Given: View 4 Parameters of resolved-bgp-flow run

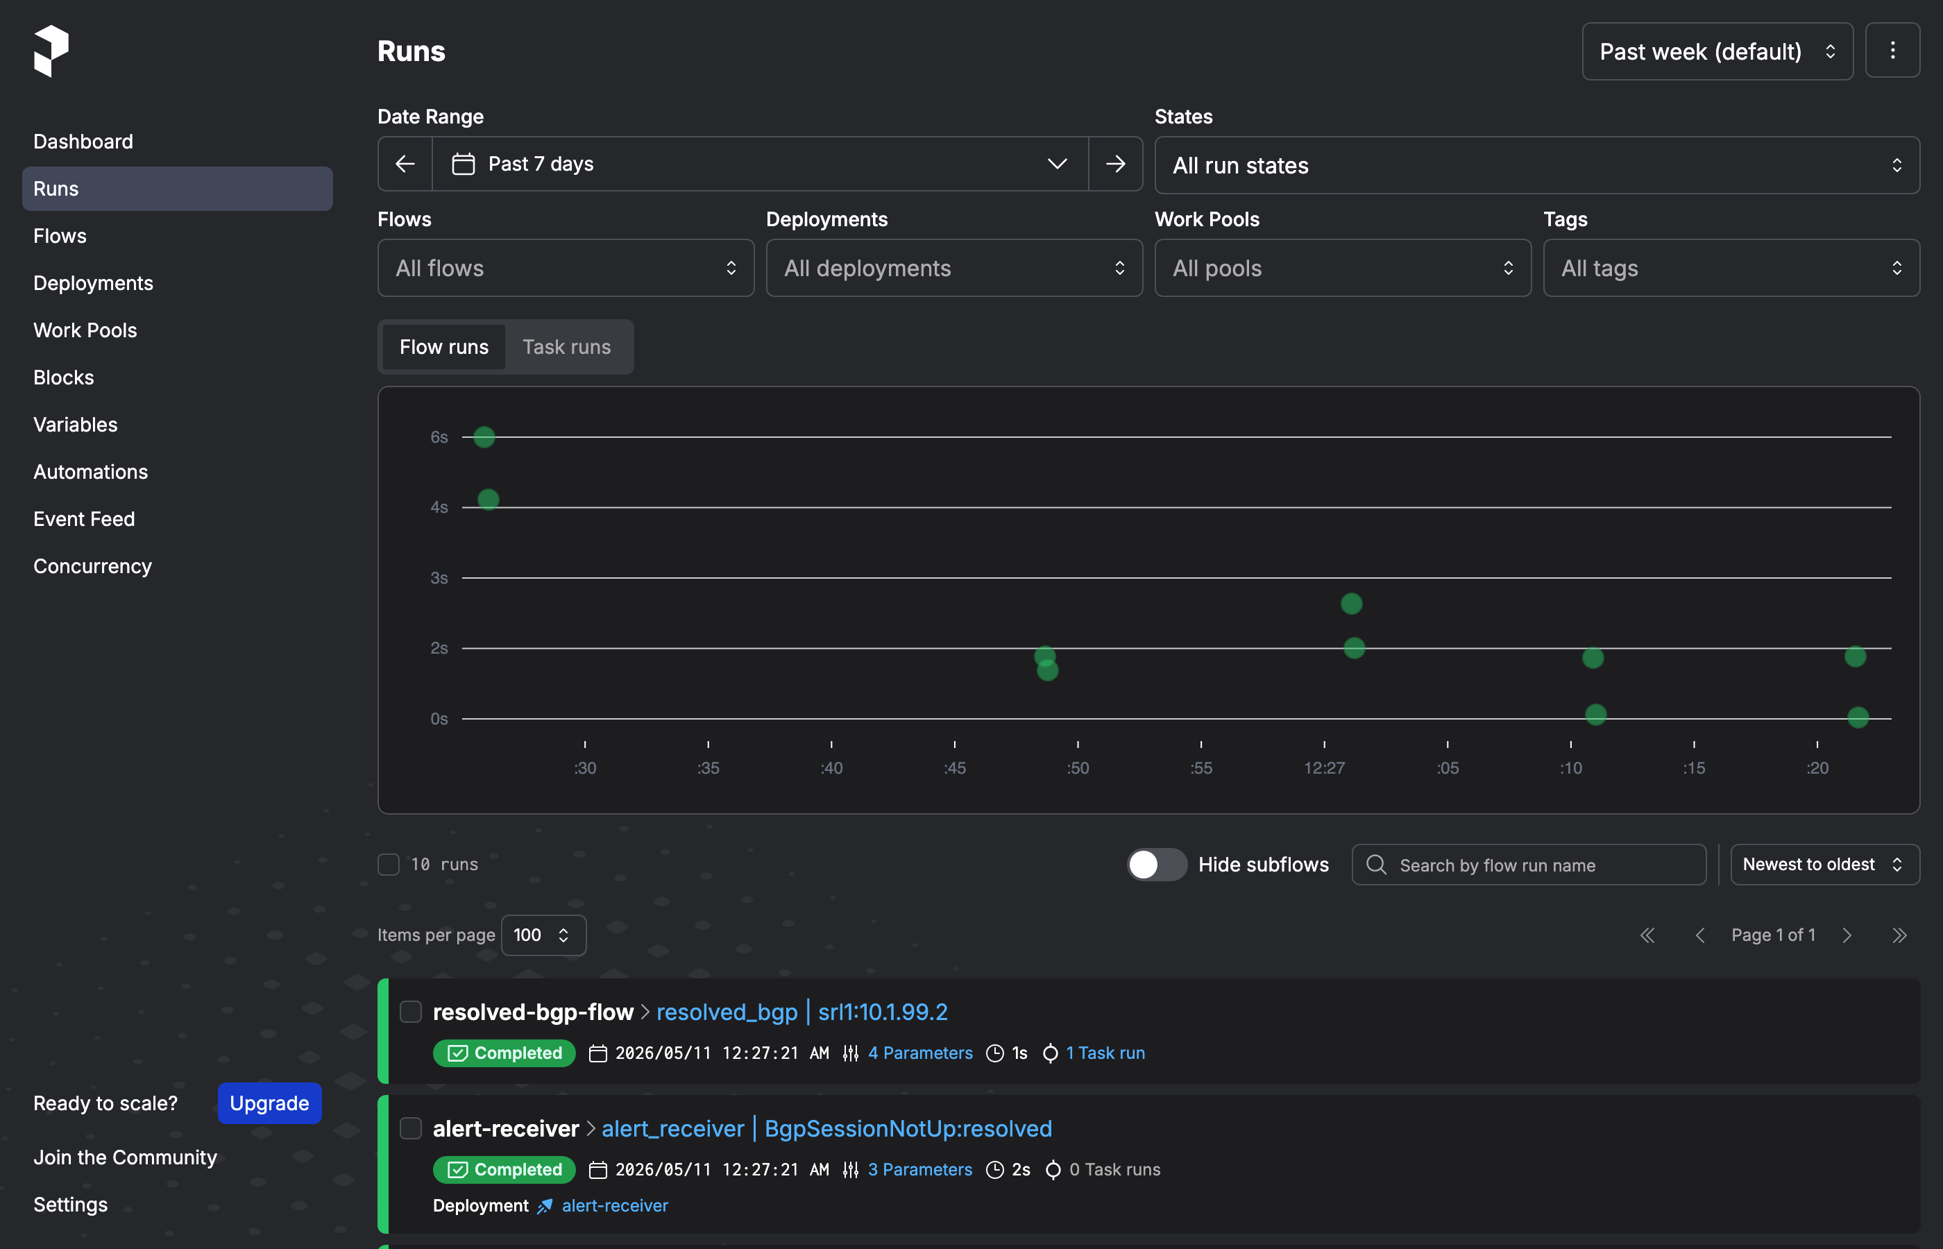Looking at the screenshot, I should (919, 1053).
